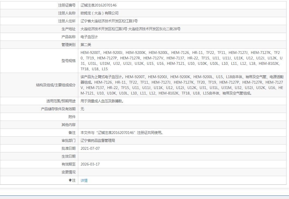Select approval department 辽宁省药品监督管理局
The image size is (289, 199).
[98, 141]
